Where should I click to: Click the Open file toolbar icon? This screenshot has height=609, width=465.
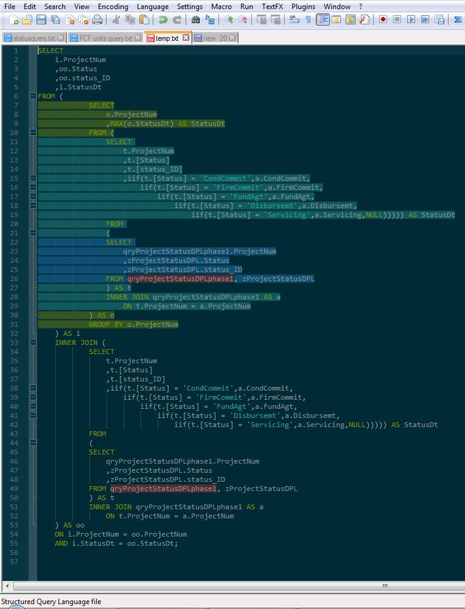tap(27, 19)
